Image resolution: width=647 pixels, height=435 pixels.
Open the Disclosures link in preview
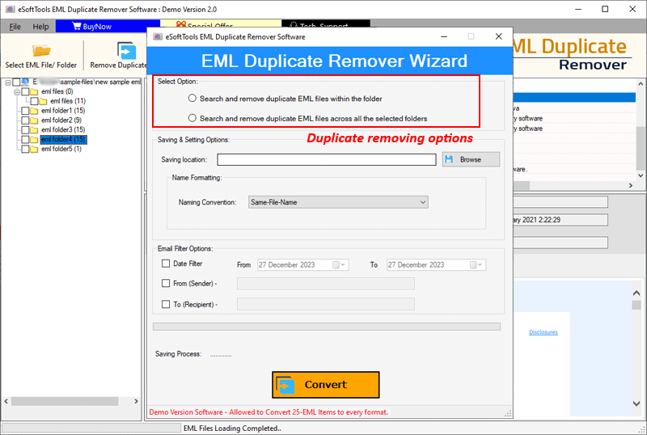[x=543, y=332]
